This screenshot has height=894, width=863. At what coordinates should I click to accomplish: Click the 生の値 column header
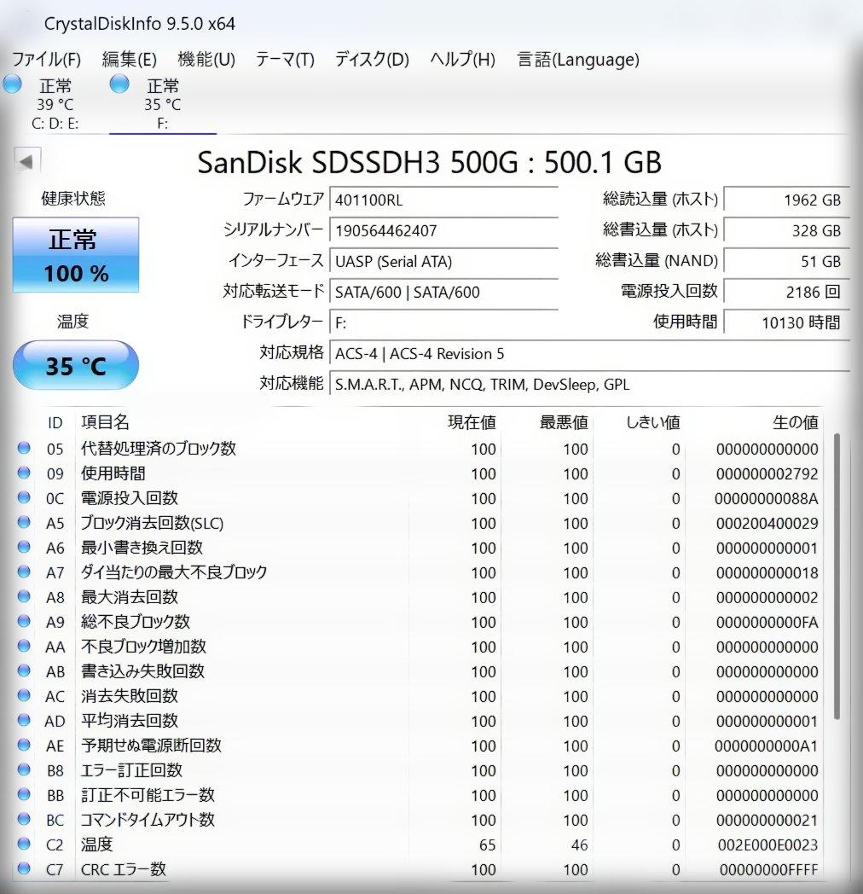[x=795, y=422]
